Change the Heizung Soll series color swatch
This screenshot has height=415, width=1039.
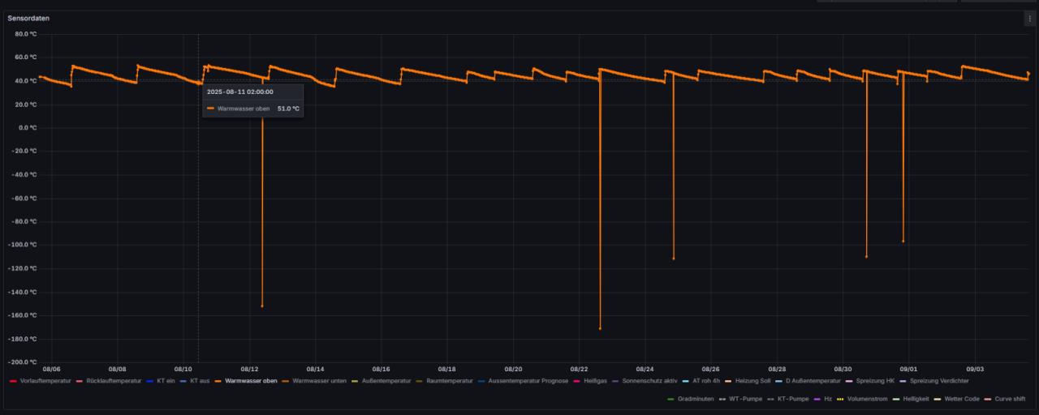pyautogui.click(x=728, y=381)
